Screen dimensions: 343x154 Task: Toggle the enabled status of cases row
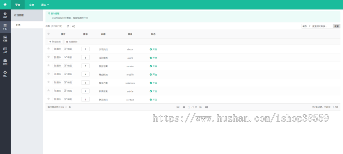[x=153, y=58]
